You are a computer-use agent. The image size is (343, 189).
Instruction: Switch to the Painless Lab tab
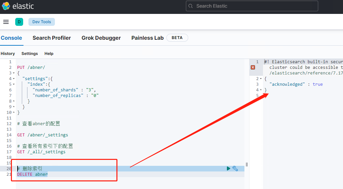148,38
